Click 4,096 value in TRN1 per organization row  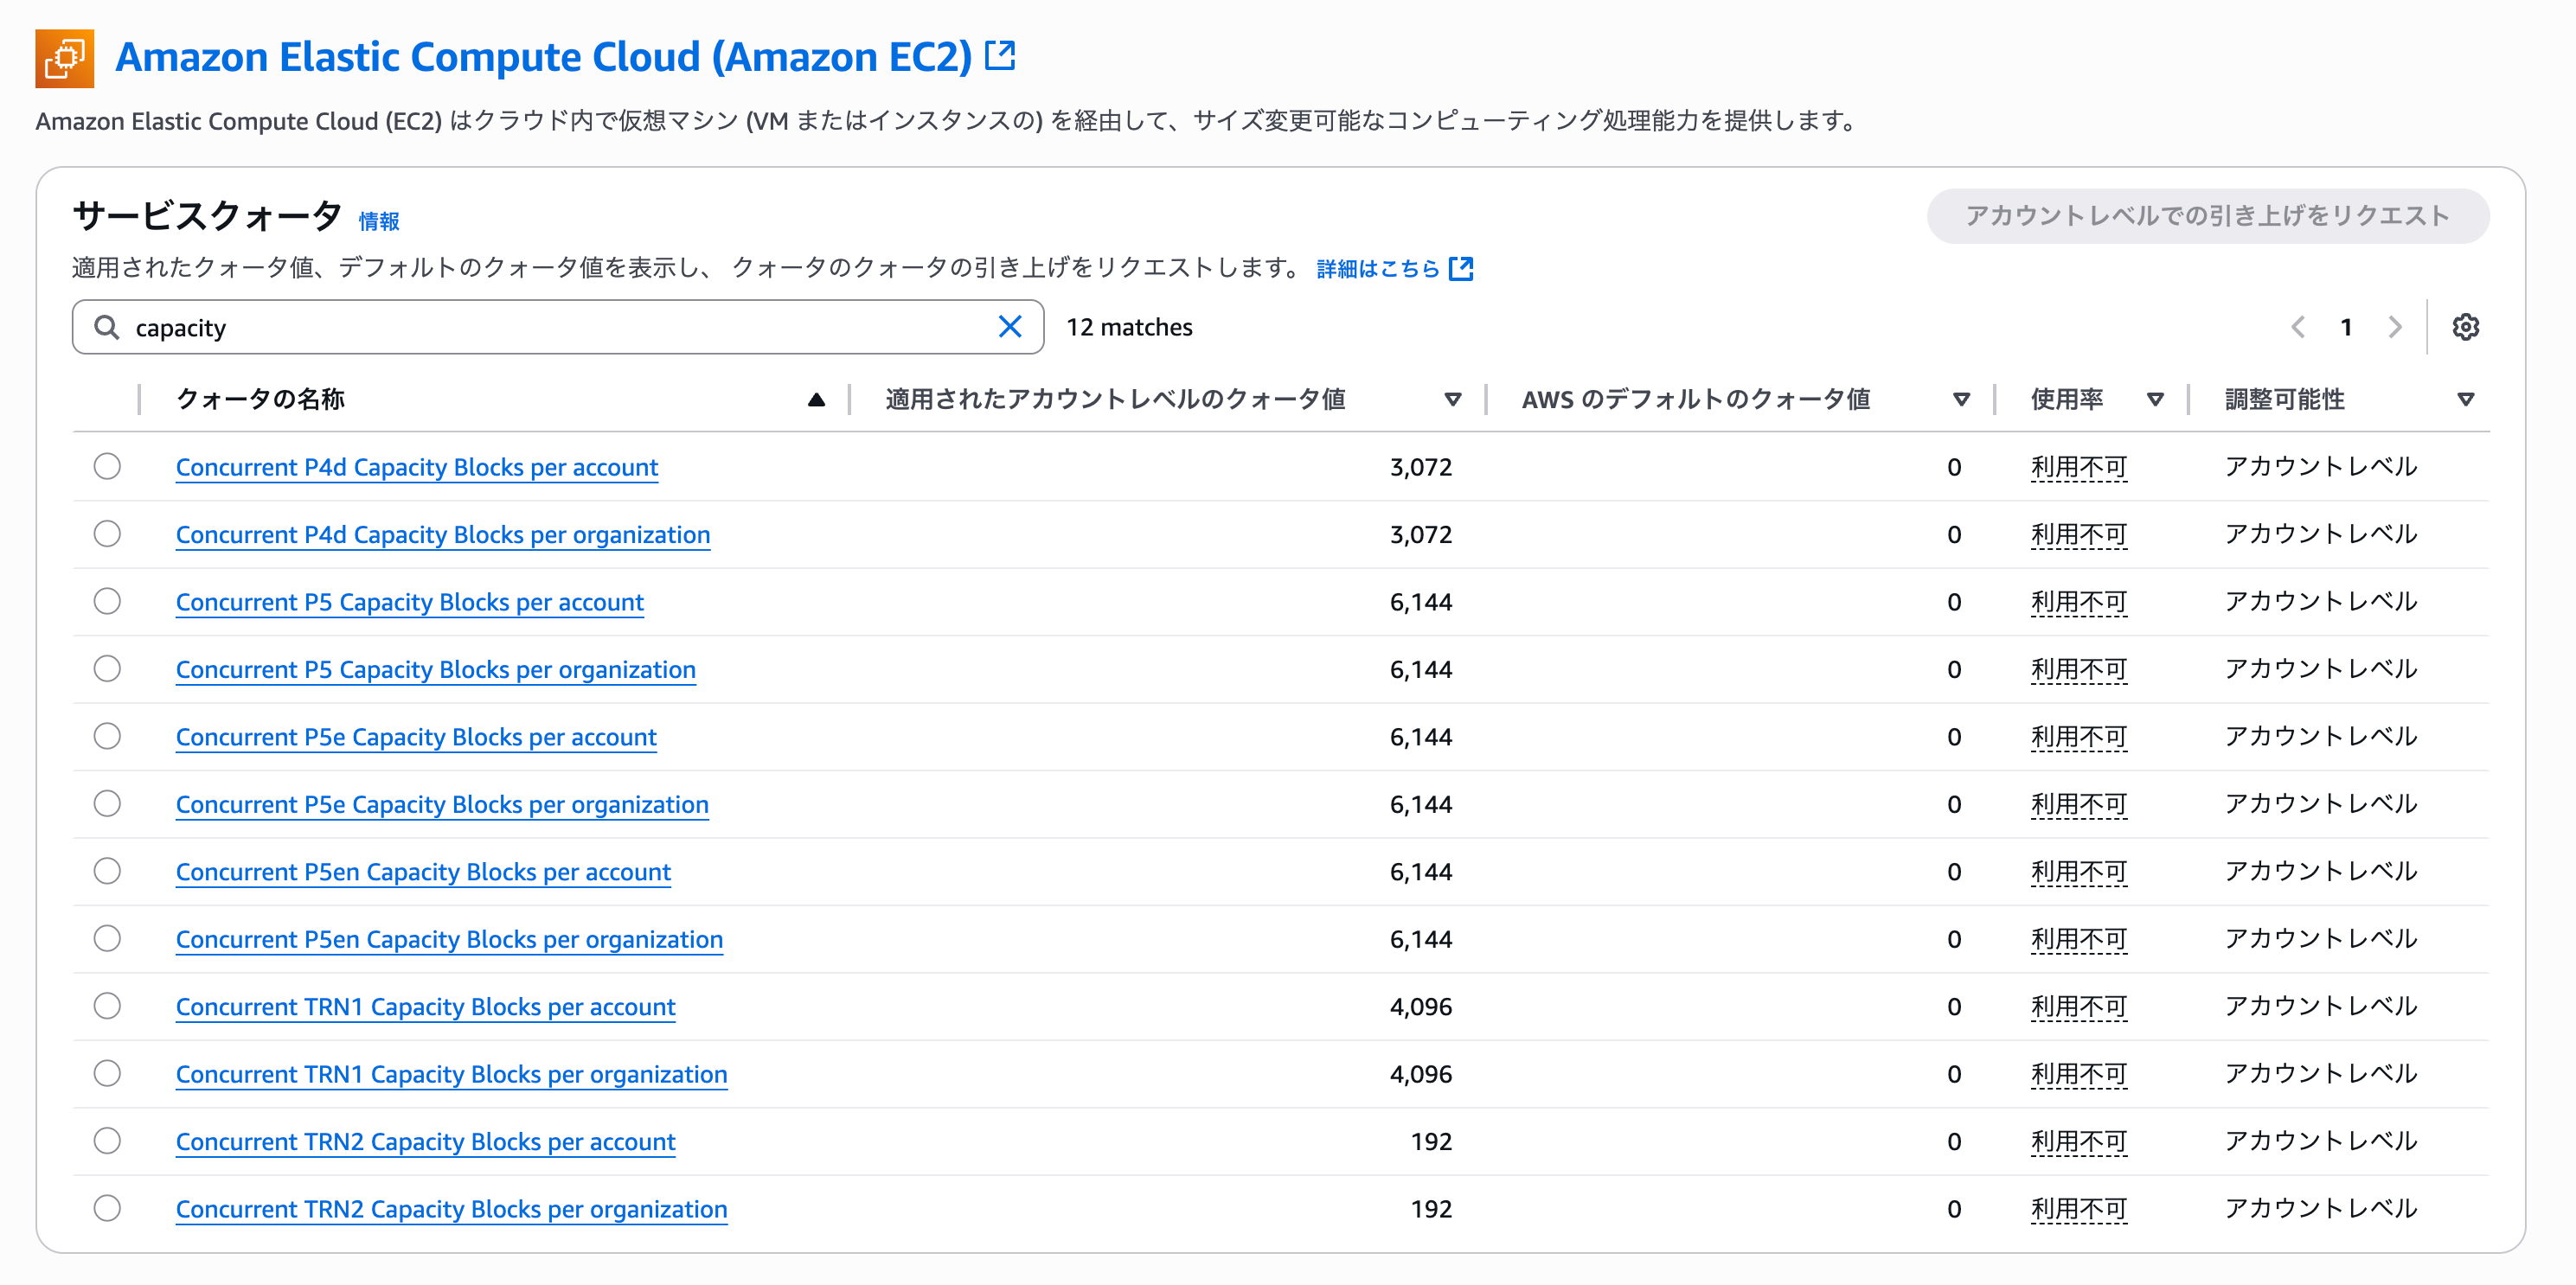[x=1420, y=1074]
